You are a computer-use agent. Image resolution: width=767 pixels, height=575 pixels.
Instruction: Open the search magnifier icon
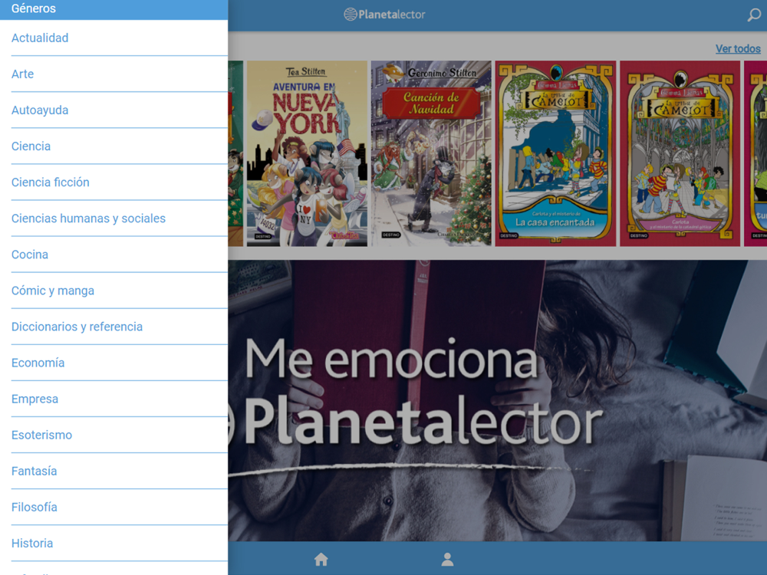tap(754, 15)
